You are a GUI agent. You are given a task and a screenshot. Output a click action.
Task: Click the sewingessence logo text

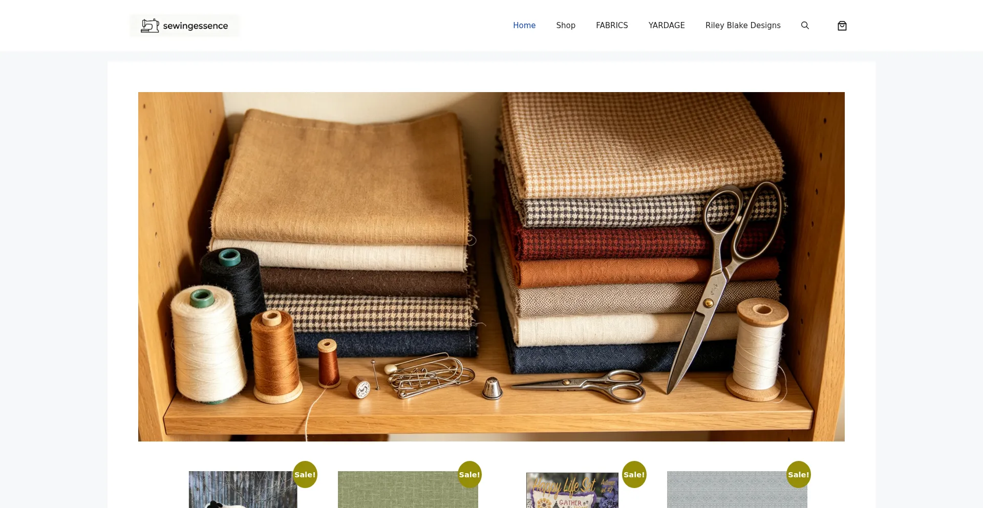(195, 26)
